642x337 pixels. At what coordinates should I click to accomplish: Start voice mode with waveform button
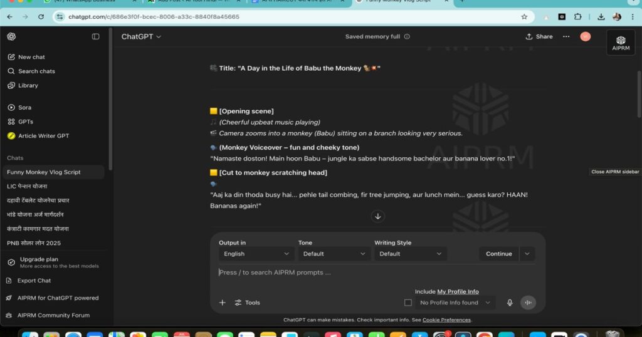click(x=528, y=303)
